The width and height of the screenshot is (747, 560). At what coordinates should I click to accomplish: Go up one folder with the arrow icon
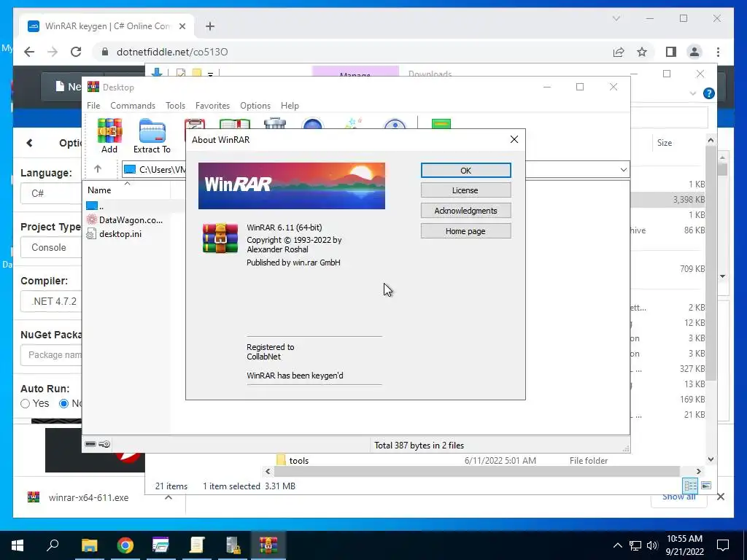pyautogui.click(x=98, y=168)
